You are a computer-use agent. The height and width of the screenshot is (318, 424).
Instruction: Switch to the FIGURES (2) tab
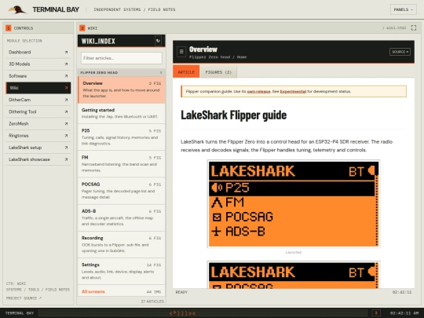click(x=218, y=72)
